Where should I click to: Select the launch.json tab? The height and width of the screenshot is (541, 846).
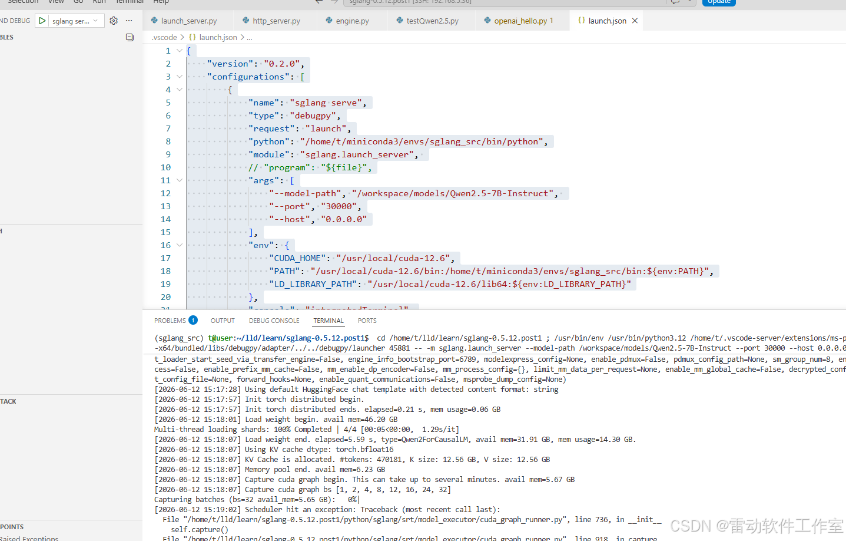(607, 21)
